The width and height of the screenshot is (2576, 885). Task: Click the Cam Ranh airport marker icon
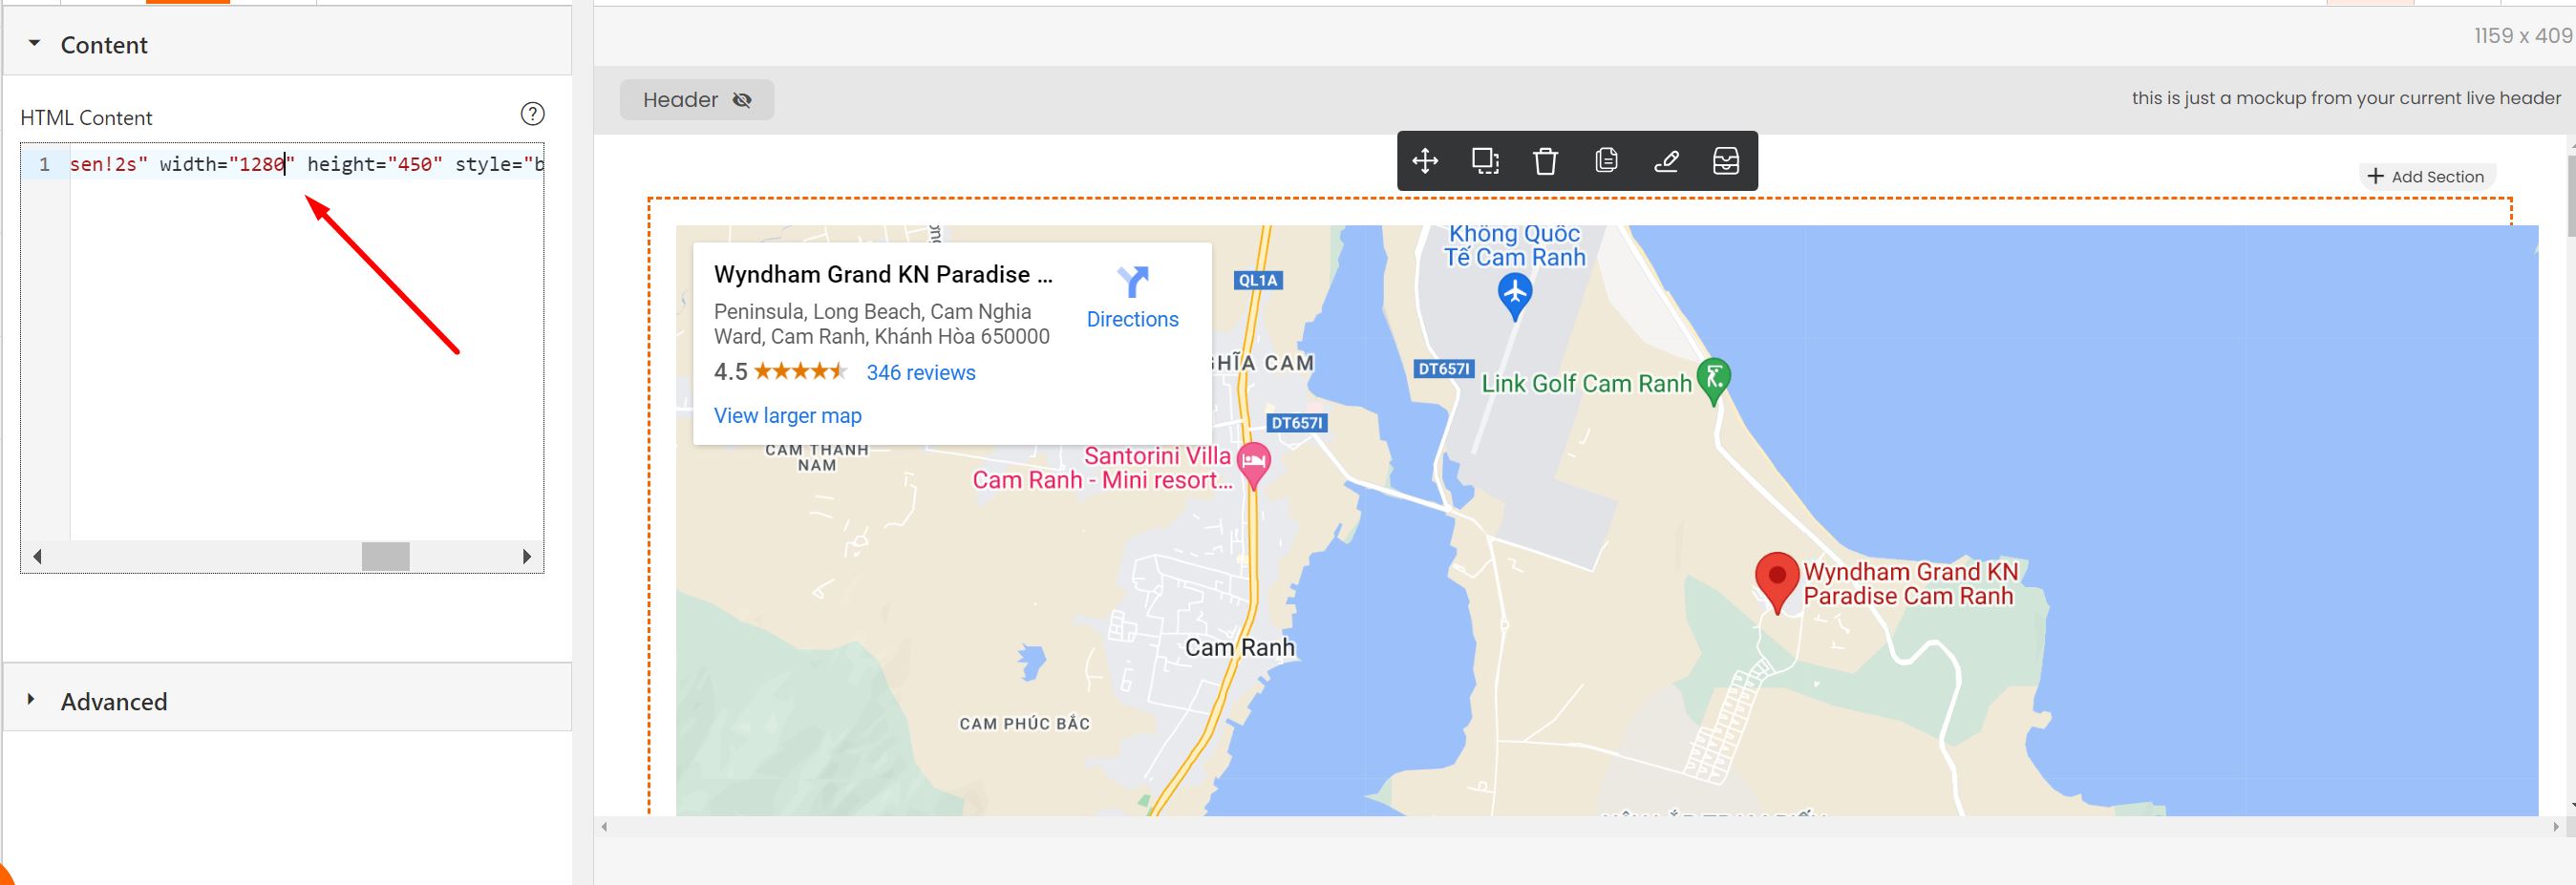click(x=1515, y=296)
